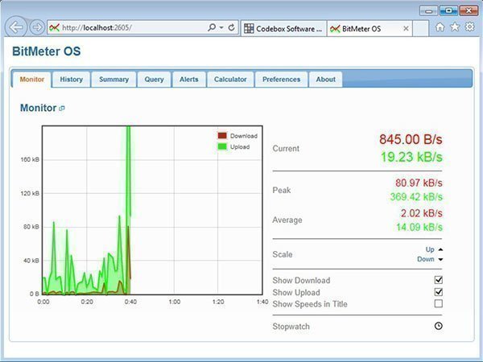Click the BitMeter OS page title

tap(47, 52)
